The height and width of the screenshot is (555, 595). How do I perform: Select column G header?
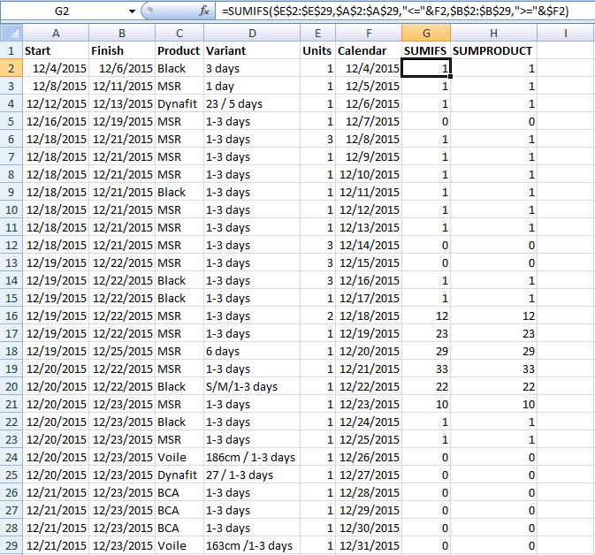tap(426, 33)
